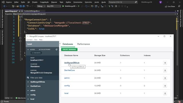Open the Compass Help menu
The width and height of the screenshot is (183, 103).
coord(41,40)
